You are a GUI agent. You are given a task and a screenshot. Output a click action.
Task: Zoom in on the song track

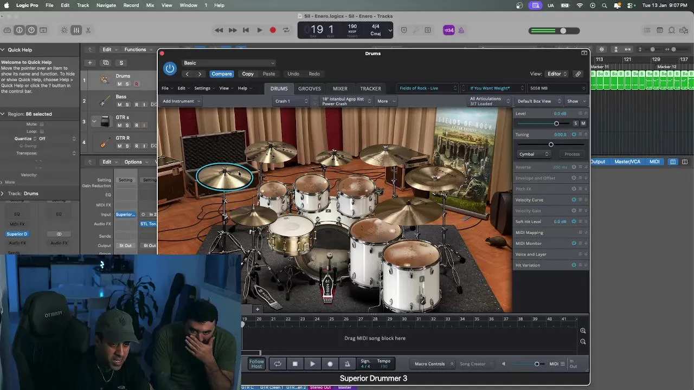tap(583, 331)
